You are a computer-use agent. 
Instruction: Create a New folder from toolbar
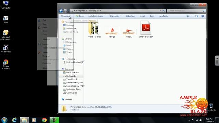point(163,16)
